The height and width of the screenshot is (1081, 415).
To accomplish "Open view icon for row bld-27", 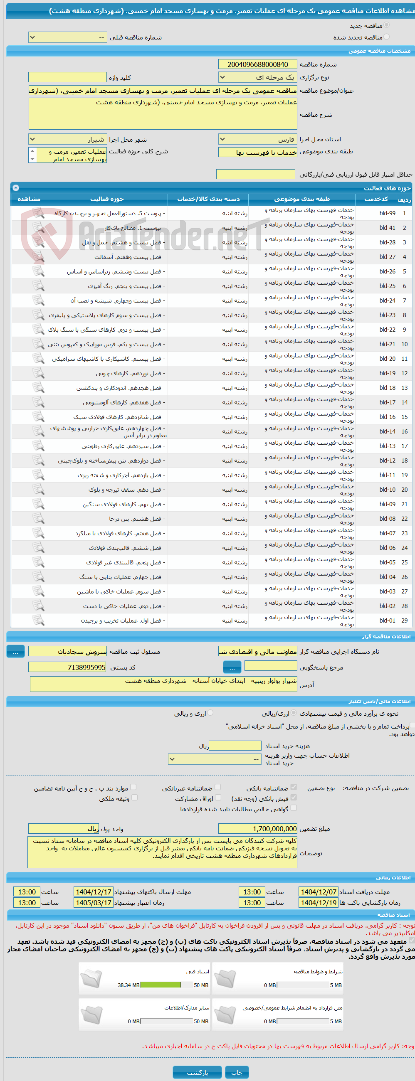I will coord(38,257).
